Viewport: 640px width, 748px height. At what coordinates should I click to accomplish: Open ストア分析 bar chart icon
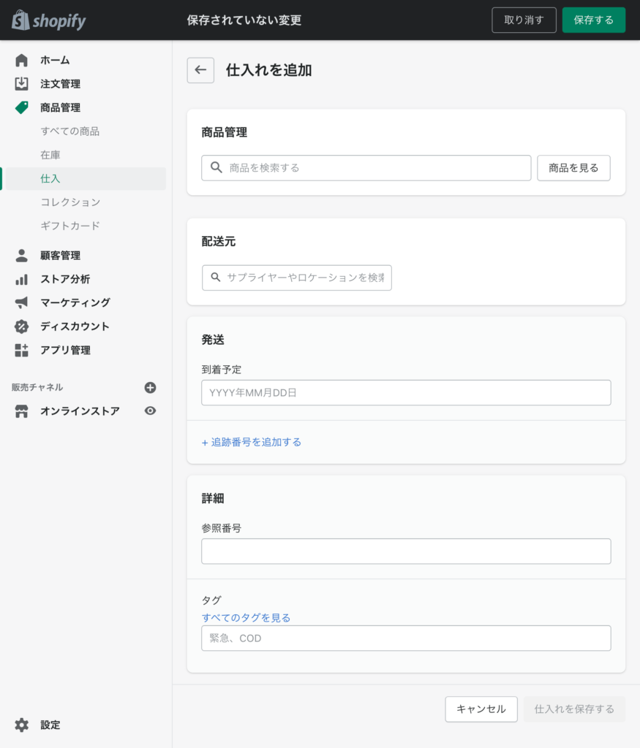coord(21,279)
